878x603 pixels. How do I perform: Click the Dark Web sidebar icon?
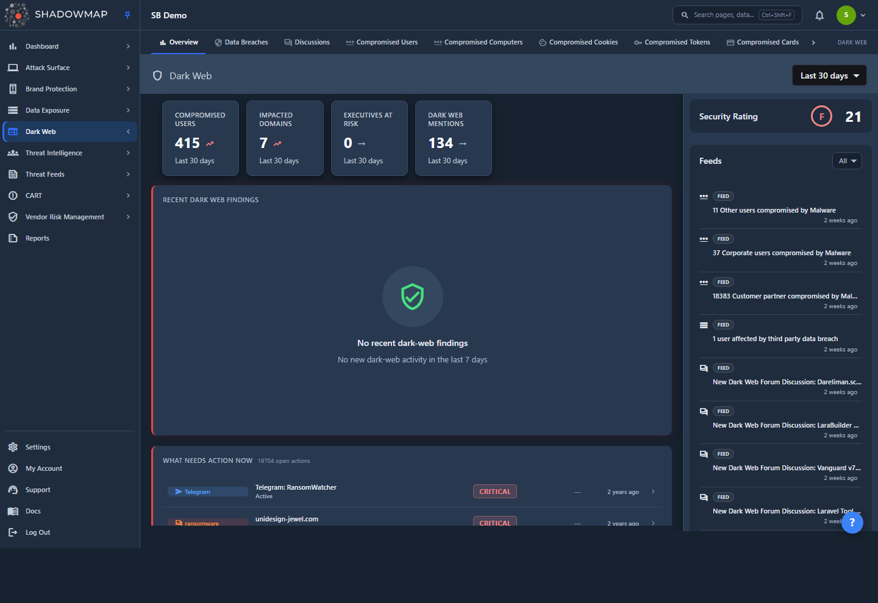[x=13, y=132]
